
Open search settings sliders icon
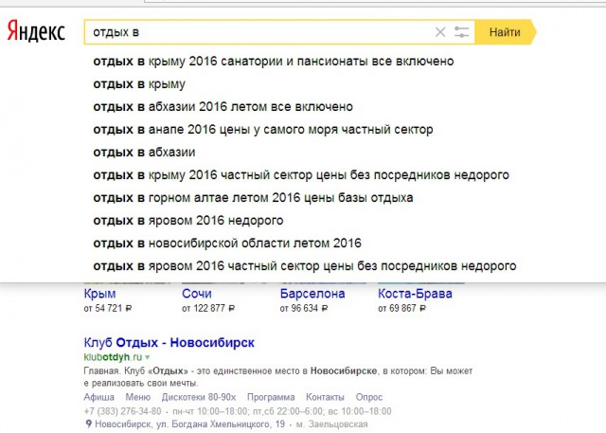(x=461, y=32)
